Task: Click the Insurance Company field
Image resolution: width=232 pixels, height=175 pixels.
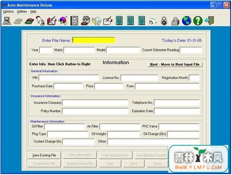Action: point(95,103)
